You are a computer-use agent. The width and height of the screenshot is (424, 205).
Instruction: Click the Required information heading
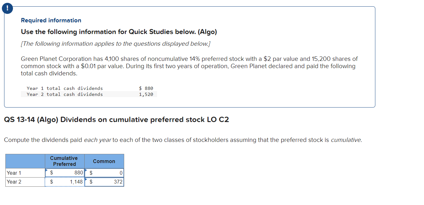click(x=51, y=20)
